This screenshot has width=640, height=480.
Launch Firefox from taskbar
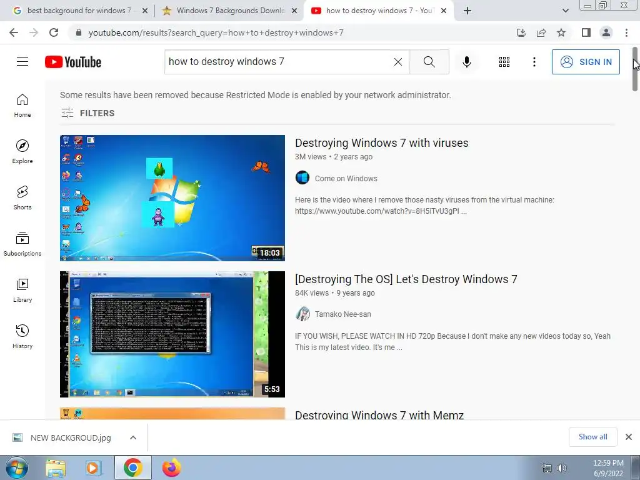[x=171, y=467]
